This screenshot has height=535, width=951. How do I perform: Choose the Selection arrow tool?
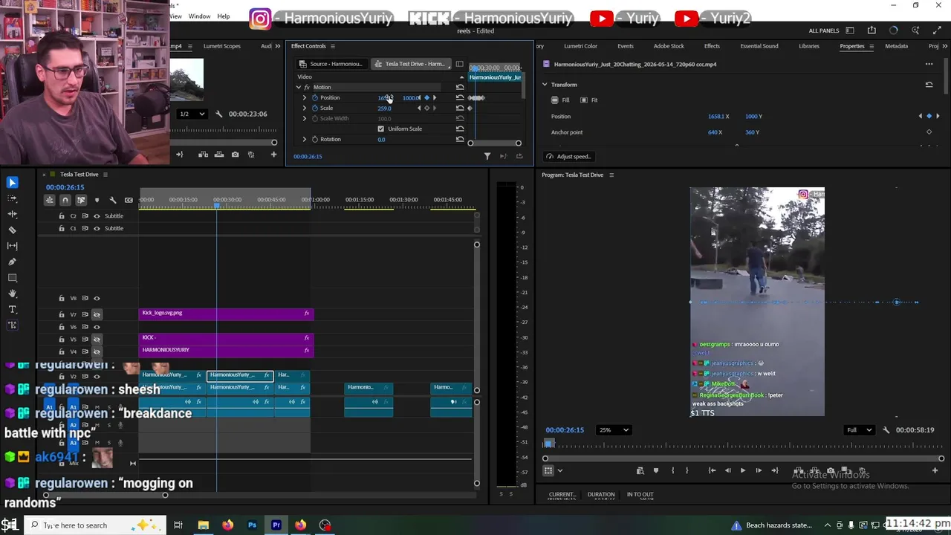coord(12,182)
